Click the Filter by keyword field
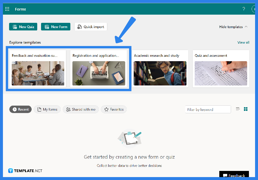The height and width of the screenshot is (180, 258). (x=208, y=109)
